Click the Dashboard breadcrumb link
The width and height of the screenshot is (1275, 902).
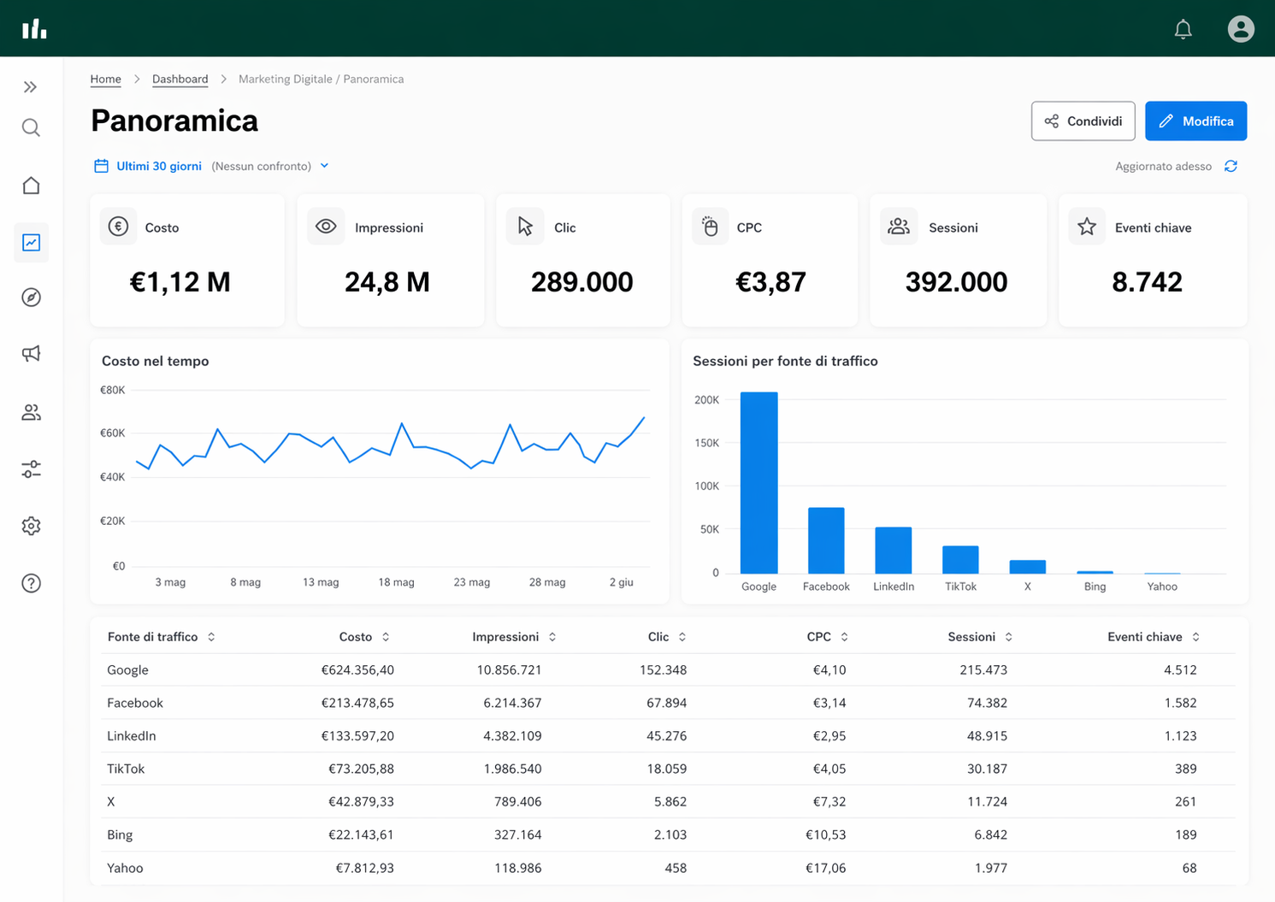click(x=180, y=79)
